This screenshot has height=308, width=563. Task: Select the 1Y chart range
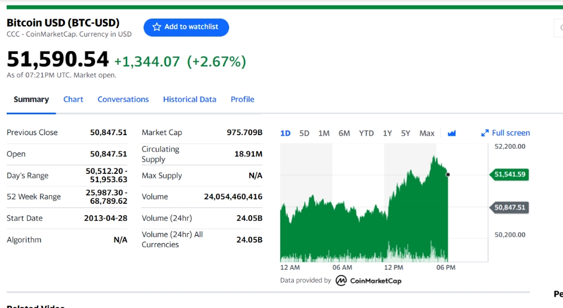[387, 133]
